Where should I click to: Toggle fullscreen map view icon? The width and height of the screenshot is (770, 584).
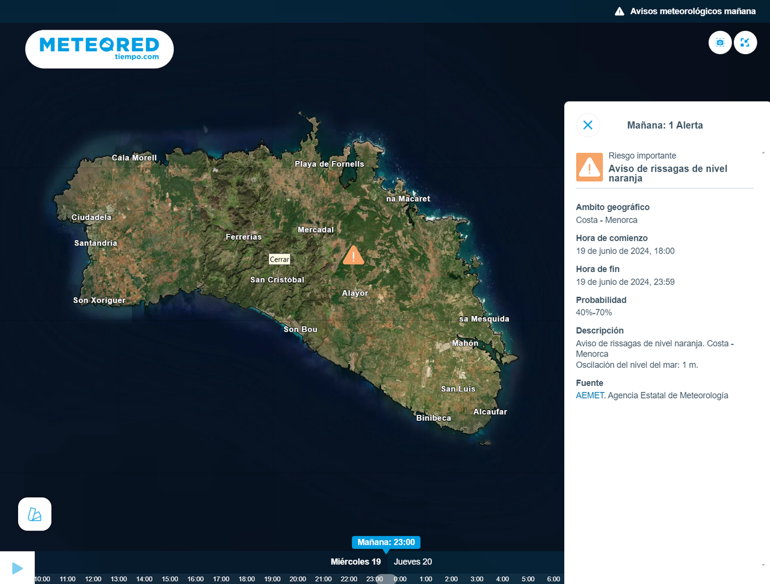[x=745, y=43]
